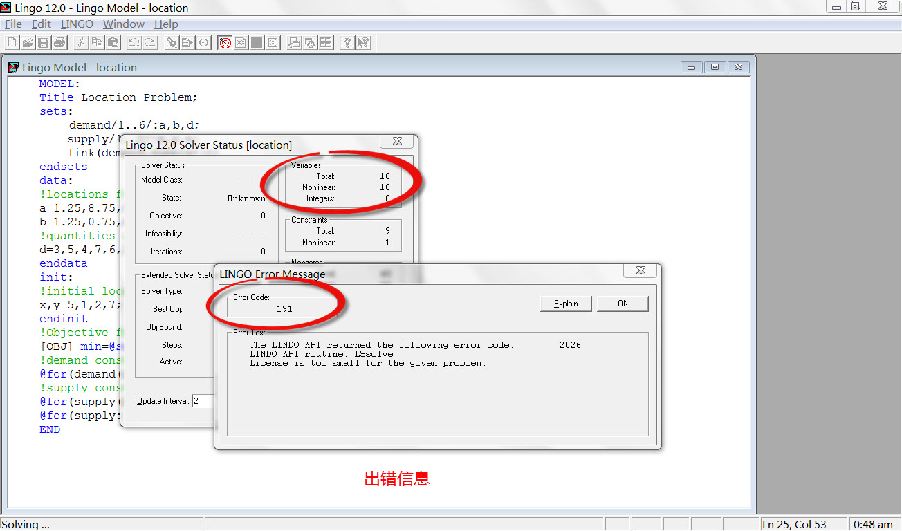The height and width of the screenshot is (531, 902).
Task: Click the Lingo Model window title icon
Action: tap(14, 67)
